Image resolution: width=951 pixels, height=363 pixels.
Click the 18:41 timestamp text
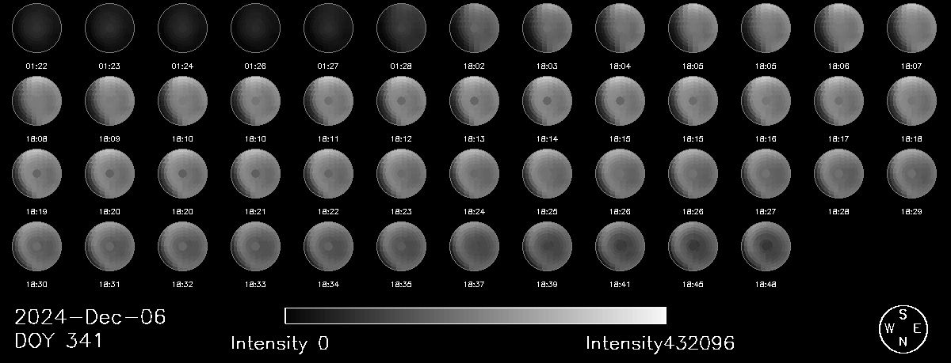(620, 284)
